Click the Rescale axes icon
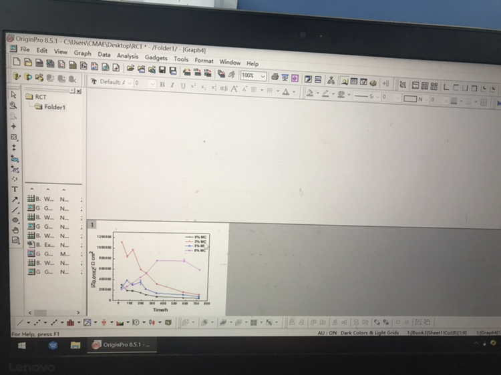The width and height of the screenshot is (501, 375). coord(403,85)
